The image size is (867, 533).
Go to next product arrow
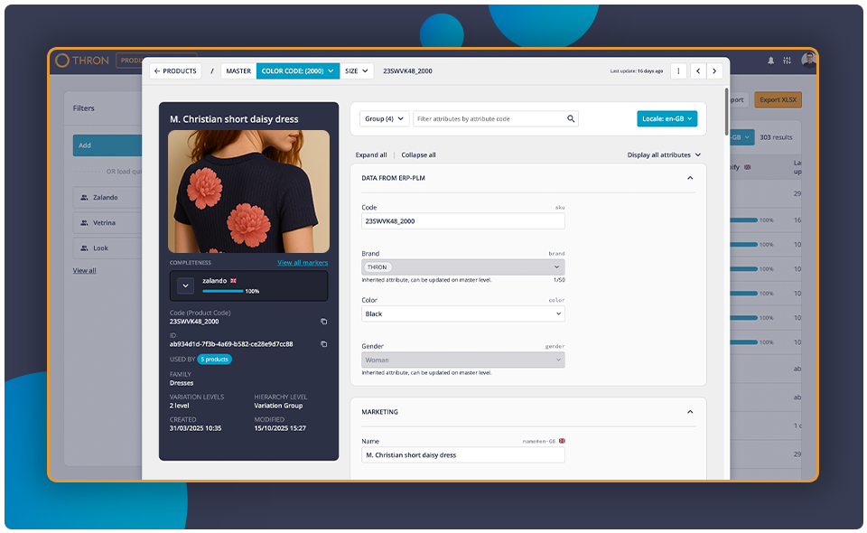tap(714, 70)
